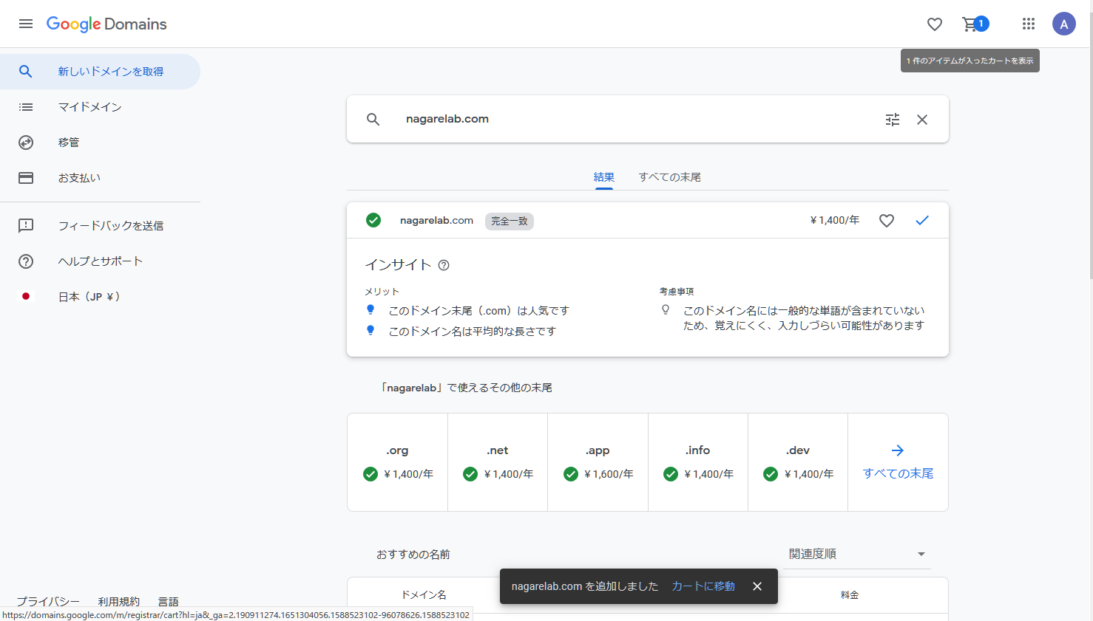Open the shopping cart with 1 item
The width and height of the screenshot is (1093, 621).
point(975,24)
